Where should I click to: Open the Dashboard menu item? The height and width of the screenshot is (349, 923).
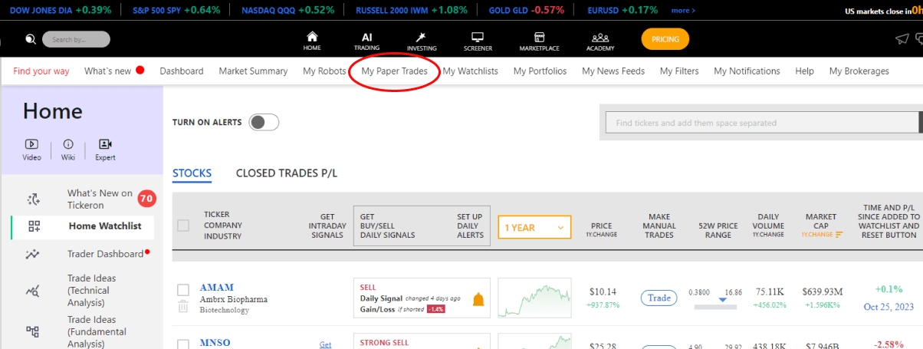point(182,71)
